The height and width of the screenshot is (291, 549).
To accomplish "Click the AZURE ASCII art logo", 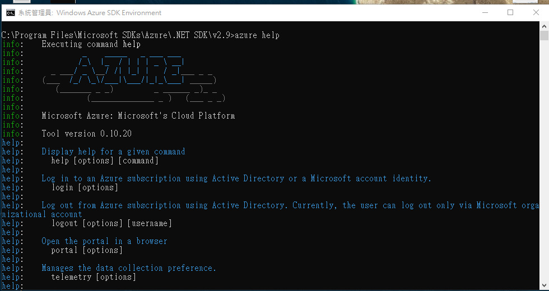I will coord(133,78).
